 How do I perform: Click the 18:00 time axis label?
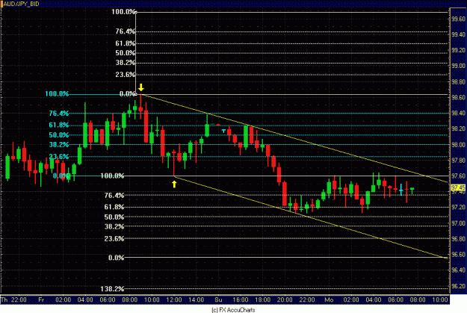click(262, 300)
